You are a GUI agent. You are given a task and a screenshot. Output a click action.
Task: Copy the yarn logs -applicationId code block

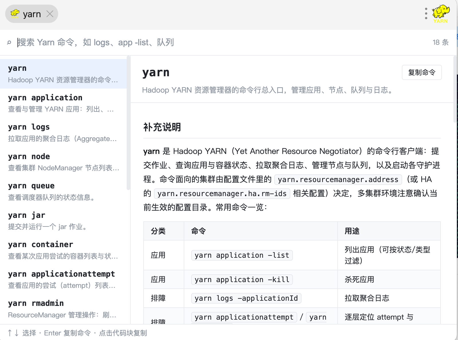pyautogui.click(x=246, y=298)
